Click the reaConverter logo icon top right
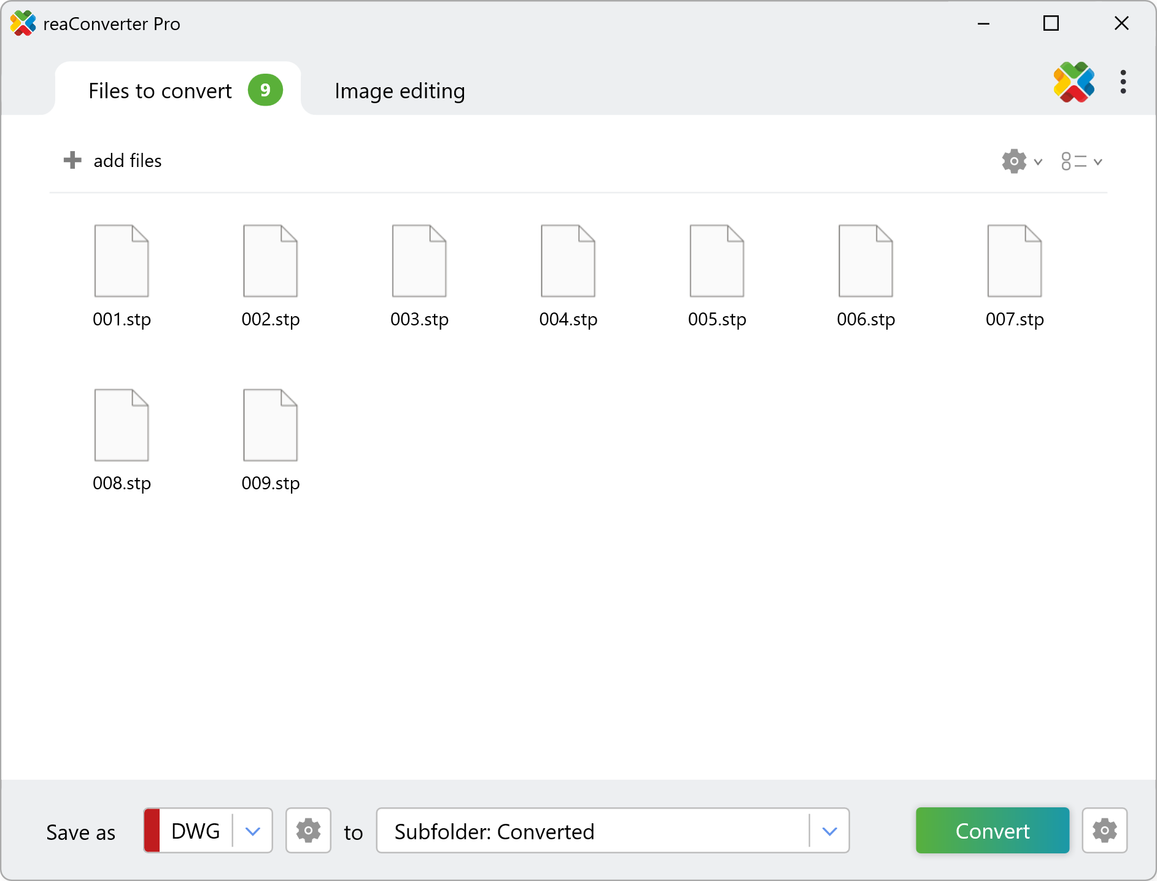Image resolution: width=1157 pixels, height=881 pixels. pos(1074,82)
